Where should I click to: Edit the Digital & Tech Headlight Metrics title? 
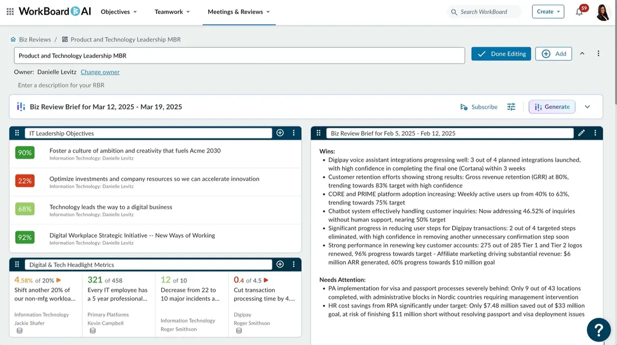(x=148, y=265)
